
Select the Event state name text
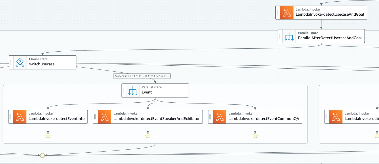(x=147, y=92)
